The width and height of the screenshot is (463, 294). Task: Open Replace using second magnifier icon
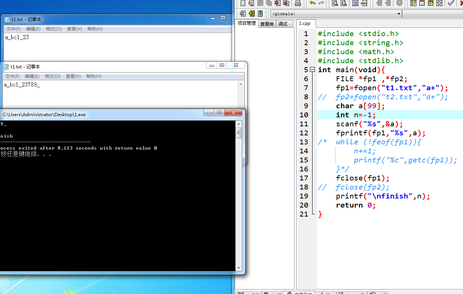point(343,3)
